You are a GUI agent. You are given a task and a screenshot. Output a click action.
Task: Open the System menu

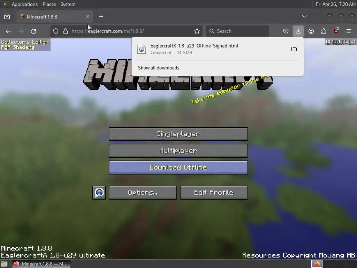point(68,4)
